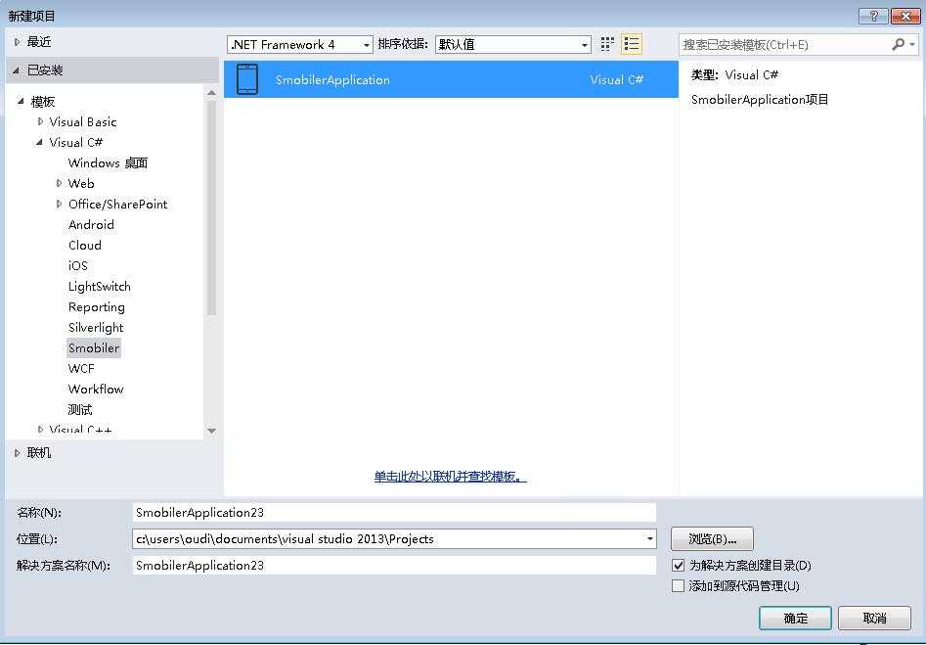Click the SmobilerApplication phone template icon
Viewport: 926px width, 645px height.
[x=246, y=79]
